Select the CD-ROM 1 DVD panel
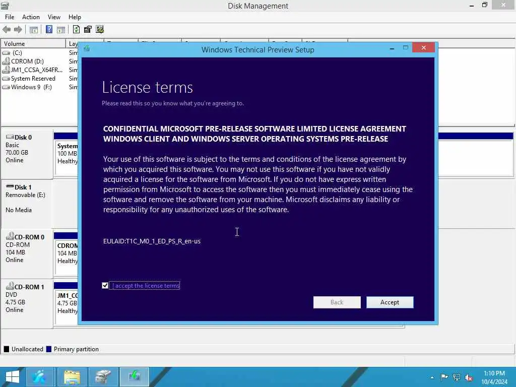Image resolution: width=516 pixels, height=387 pixels. tap(27, 304)
